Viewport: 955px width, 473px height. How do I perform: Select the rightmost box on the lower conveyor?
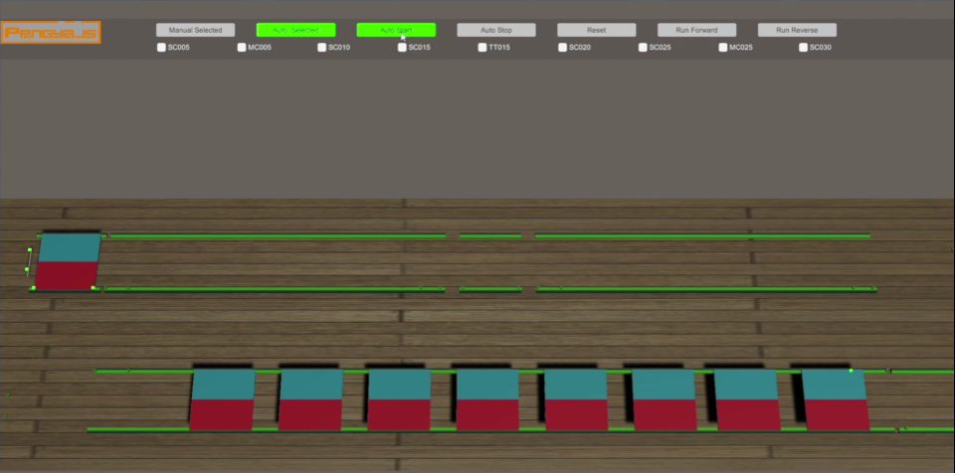click(835, 399)
